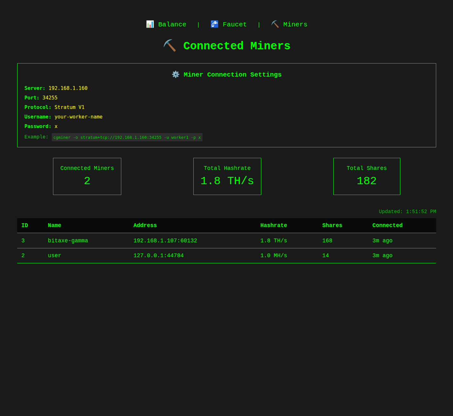The image size is (453, 416).
Task: Click the Connected Miners stat card
Action: click(x=87, y=176)
